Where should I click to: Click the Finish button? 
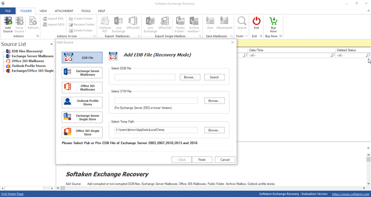tap(202, 160)
